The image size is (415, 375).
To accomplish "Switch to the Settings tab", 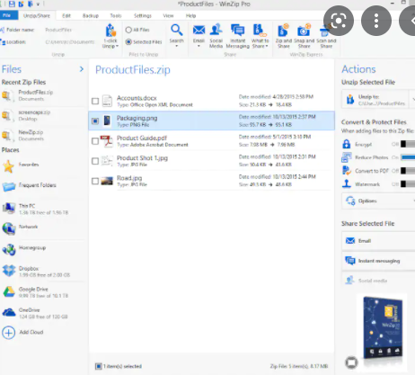I will (143, 15).
